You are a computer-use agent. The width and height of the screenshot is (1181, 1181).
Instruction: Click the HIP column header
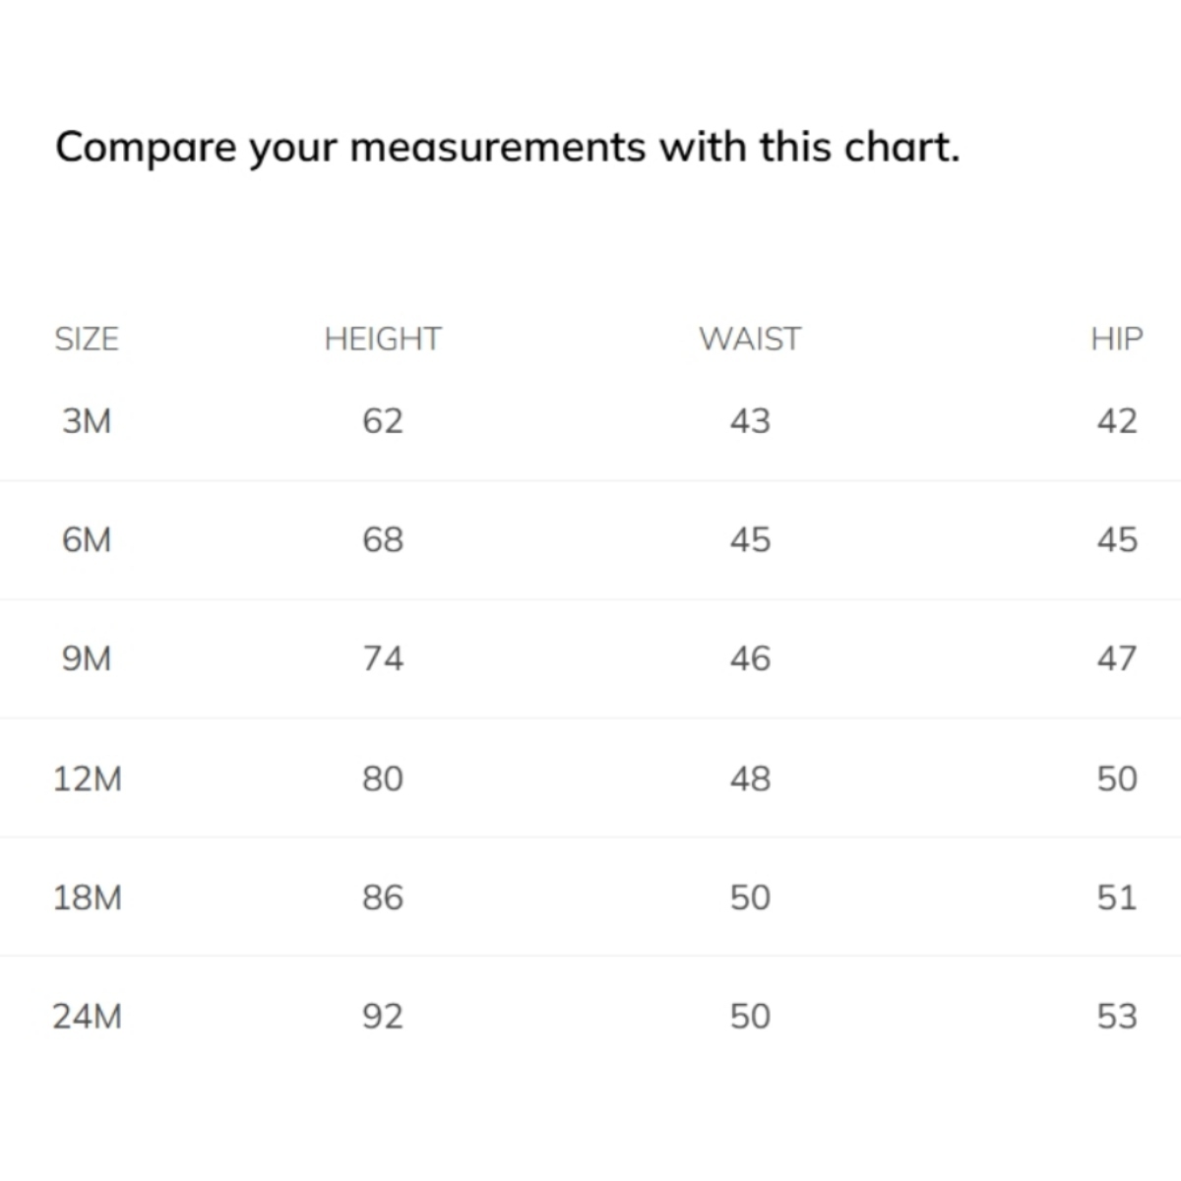click(1117, 339)
